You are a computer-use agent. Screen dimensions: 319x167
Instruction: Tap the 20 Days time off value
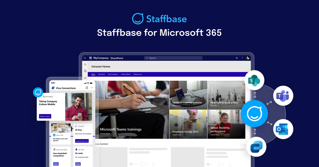coord(78,130)
